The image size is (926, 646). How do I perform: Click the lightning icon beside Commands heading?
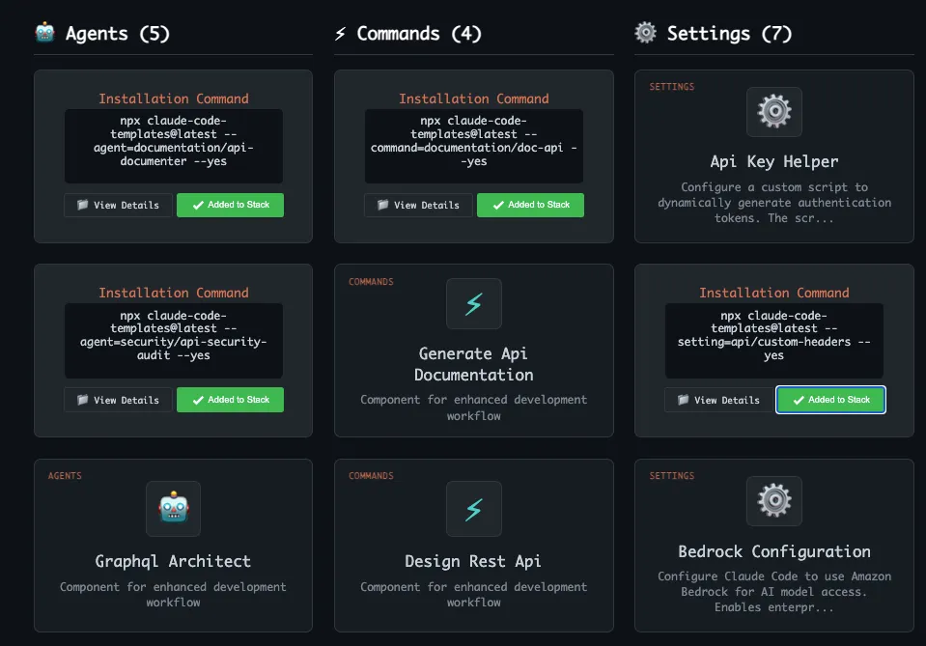(340, 34)
